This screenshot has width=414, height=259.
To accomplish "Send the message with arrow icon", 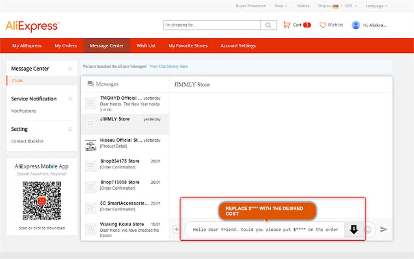I will point(384,229).
